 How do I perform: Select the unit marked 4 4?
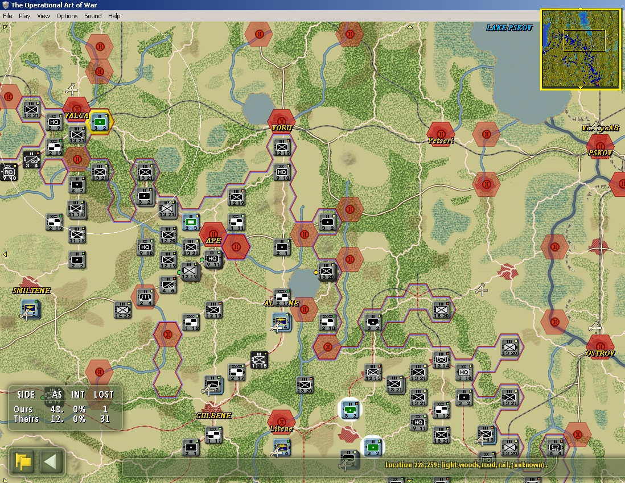[x=555, y=447]
